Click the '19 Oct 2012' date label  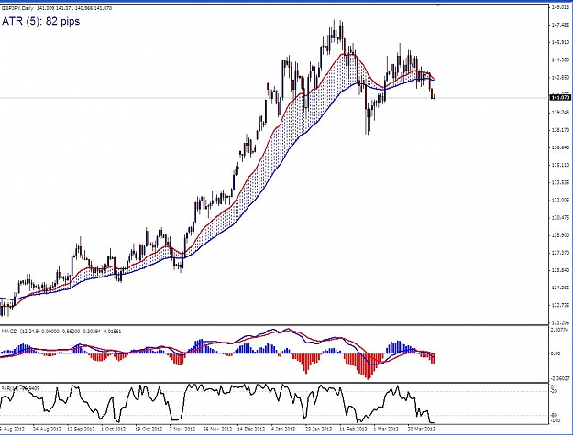149,429
